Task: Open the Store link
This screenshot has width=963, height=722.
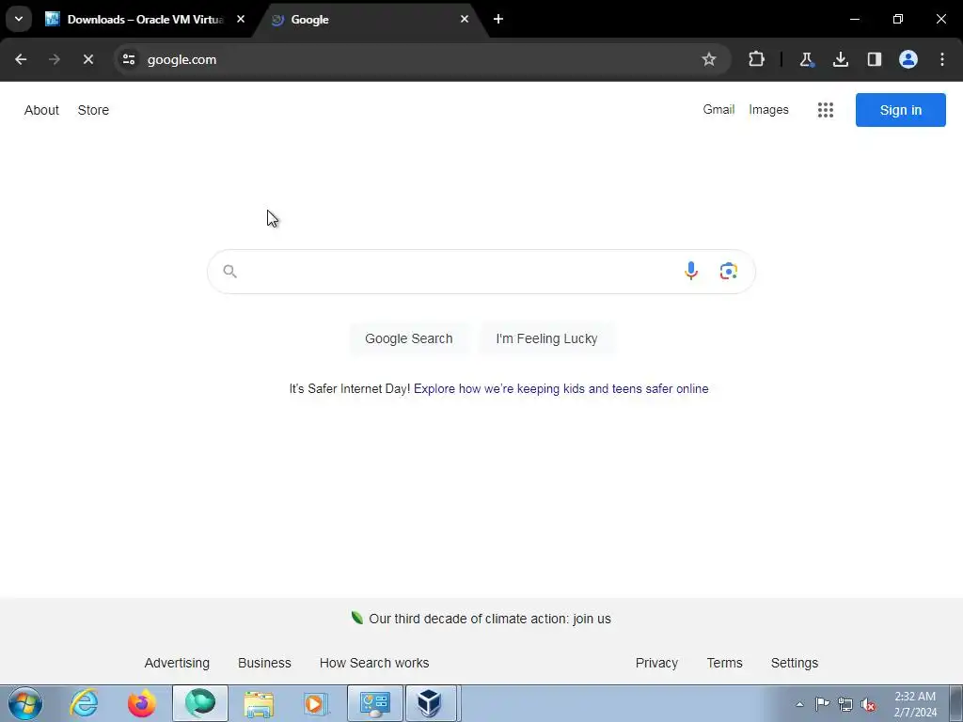Action: click(x=93, y=110)
